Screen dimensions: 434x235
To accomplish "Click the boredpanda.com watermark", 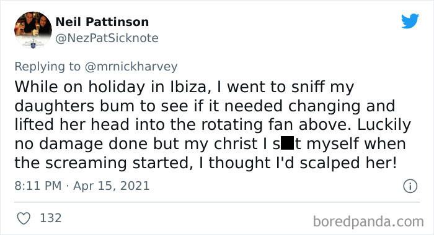I will point(368,222).
